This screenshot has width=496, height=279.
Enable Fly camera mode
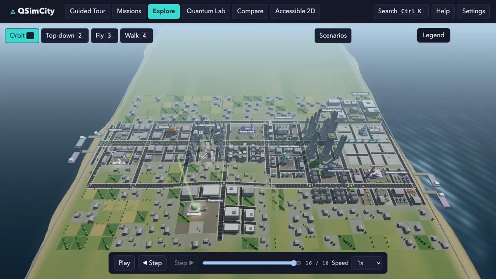104,36
